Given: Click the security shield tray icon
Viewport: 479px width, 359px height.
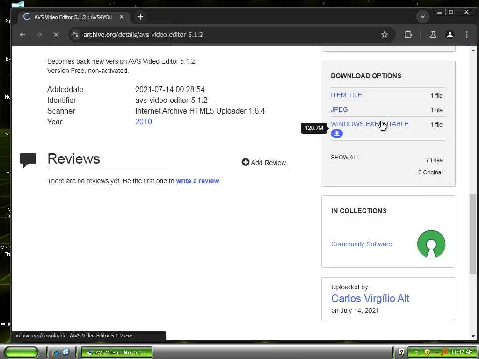Looking at the screenshot, I should tap(427, 352).
